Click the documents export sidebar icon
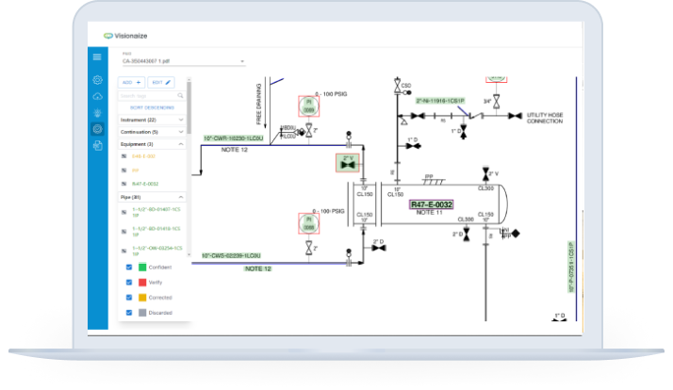 (97, 146)
